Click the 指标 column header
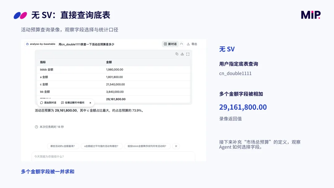 pyautogui.click(x=43, y=62)
